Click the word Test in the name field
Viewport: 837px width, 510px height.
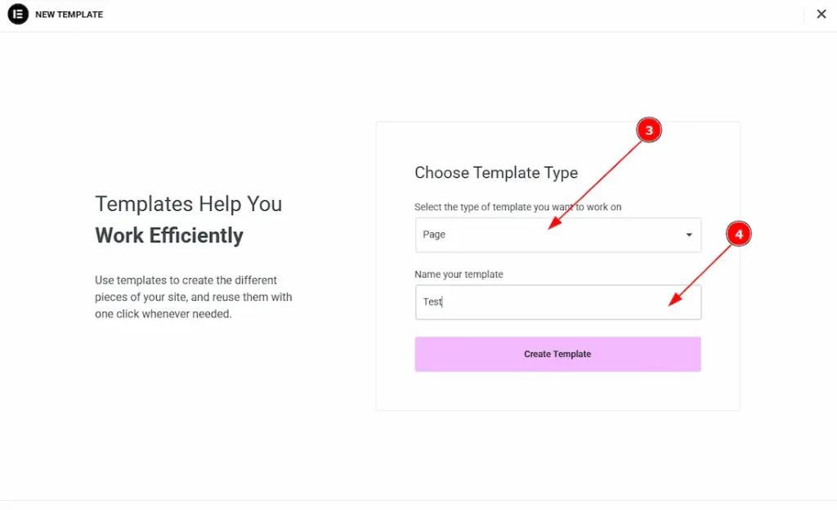click(432, 302)
